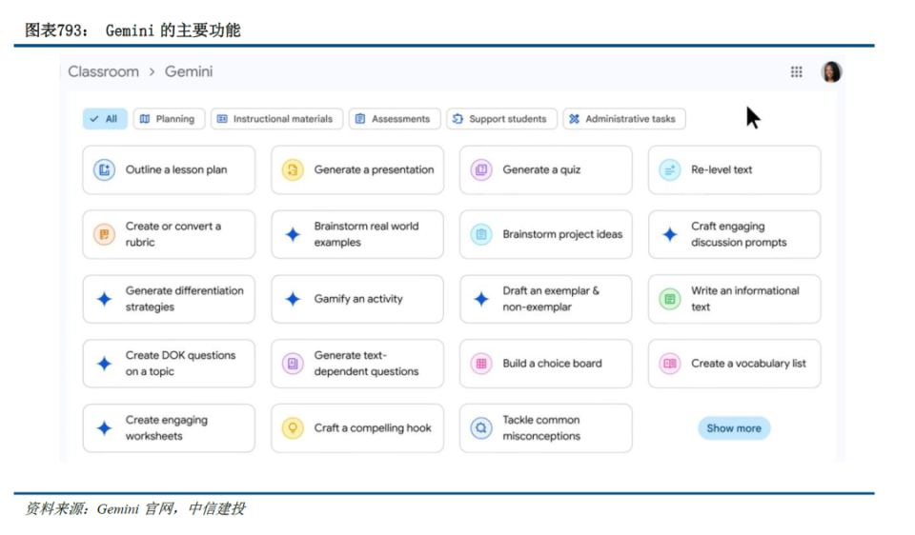Click the Create or convert a rubric icon
Screen dimensions: 915x535
tap(104, 234)
